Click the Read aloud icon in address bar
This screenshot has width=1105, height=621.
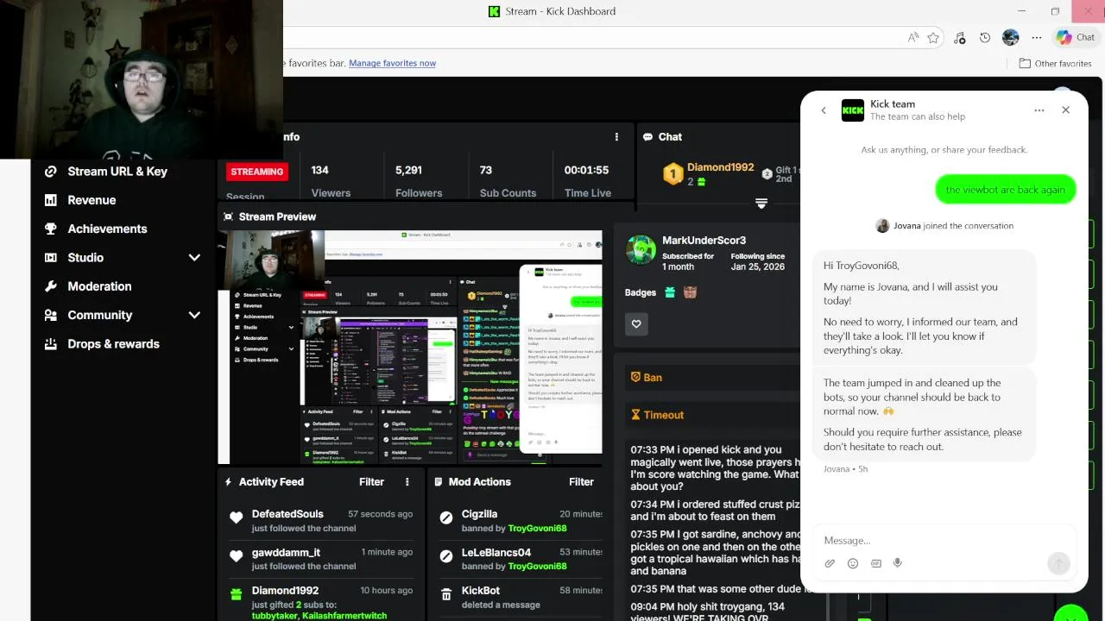(912, 38)
